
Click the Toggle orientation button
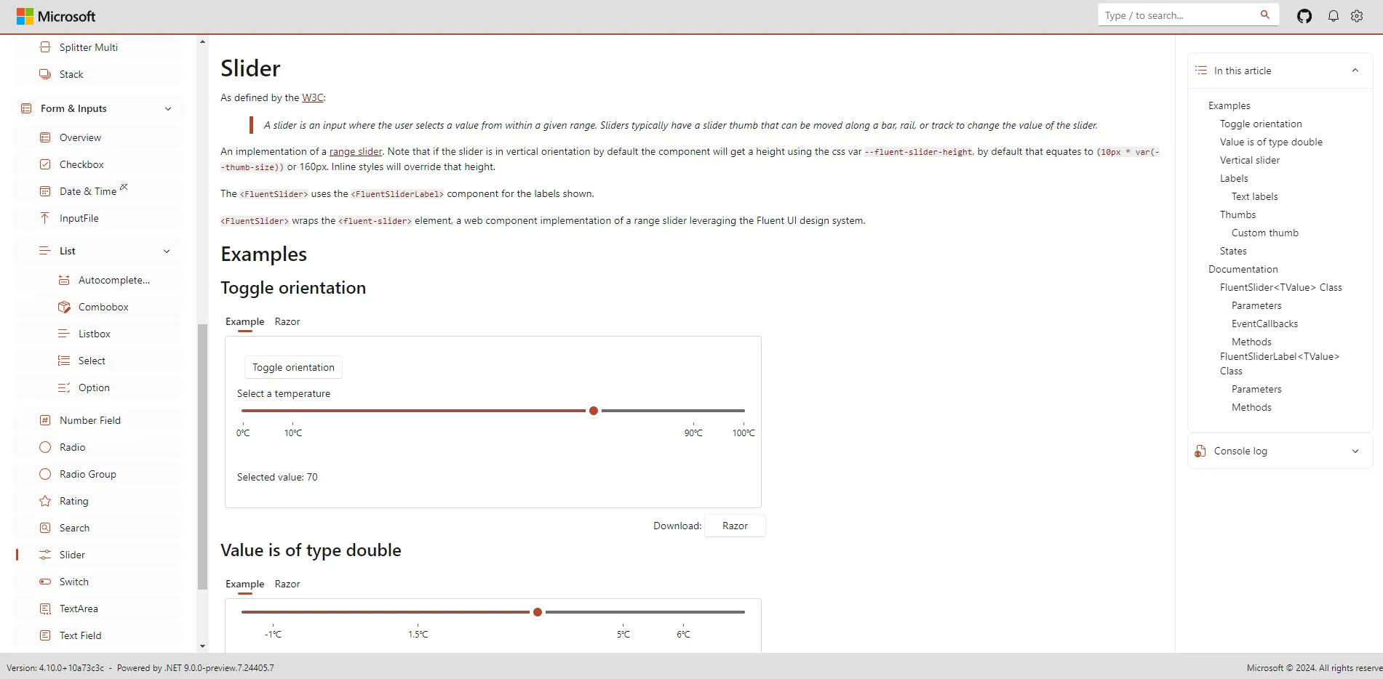tap(293, 367)
